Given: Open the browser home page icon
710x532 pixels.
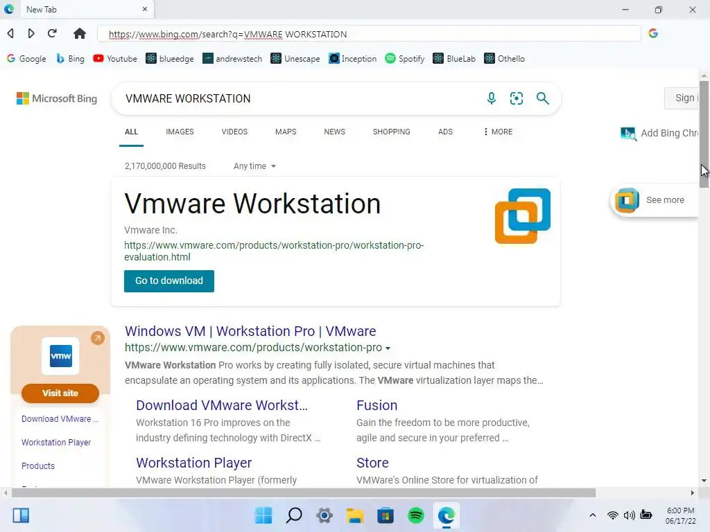Looking at the screenshot, I should (x=80, y=33).
